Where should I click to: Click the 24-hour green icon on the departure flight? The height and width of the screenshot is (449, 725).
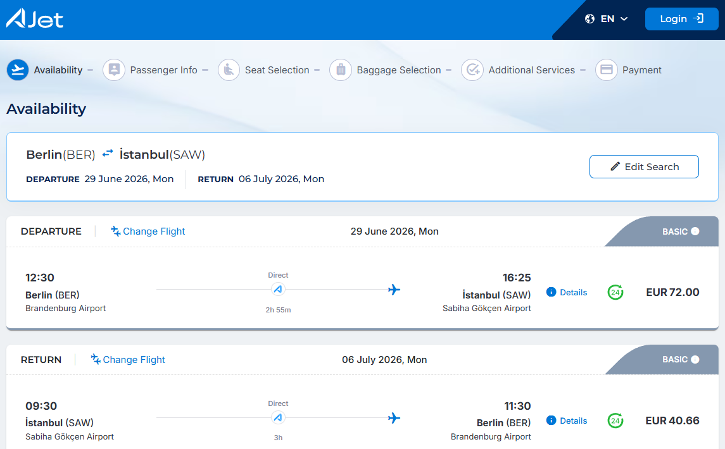[615, 292]
